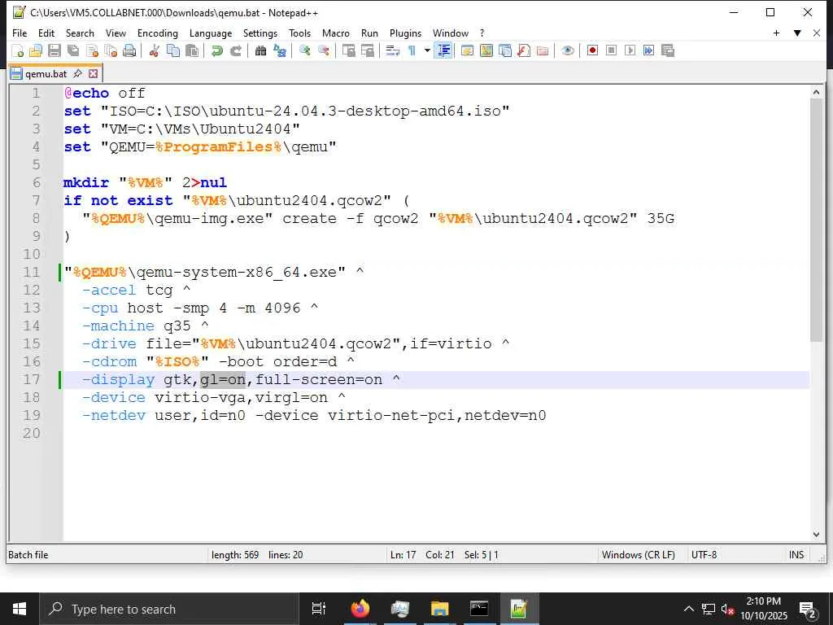
Task: Click the Copy toolbar icon
Action: click(x=173, y=50)
